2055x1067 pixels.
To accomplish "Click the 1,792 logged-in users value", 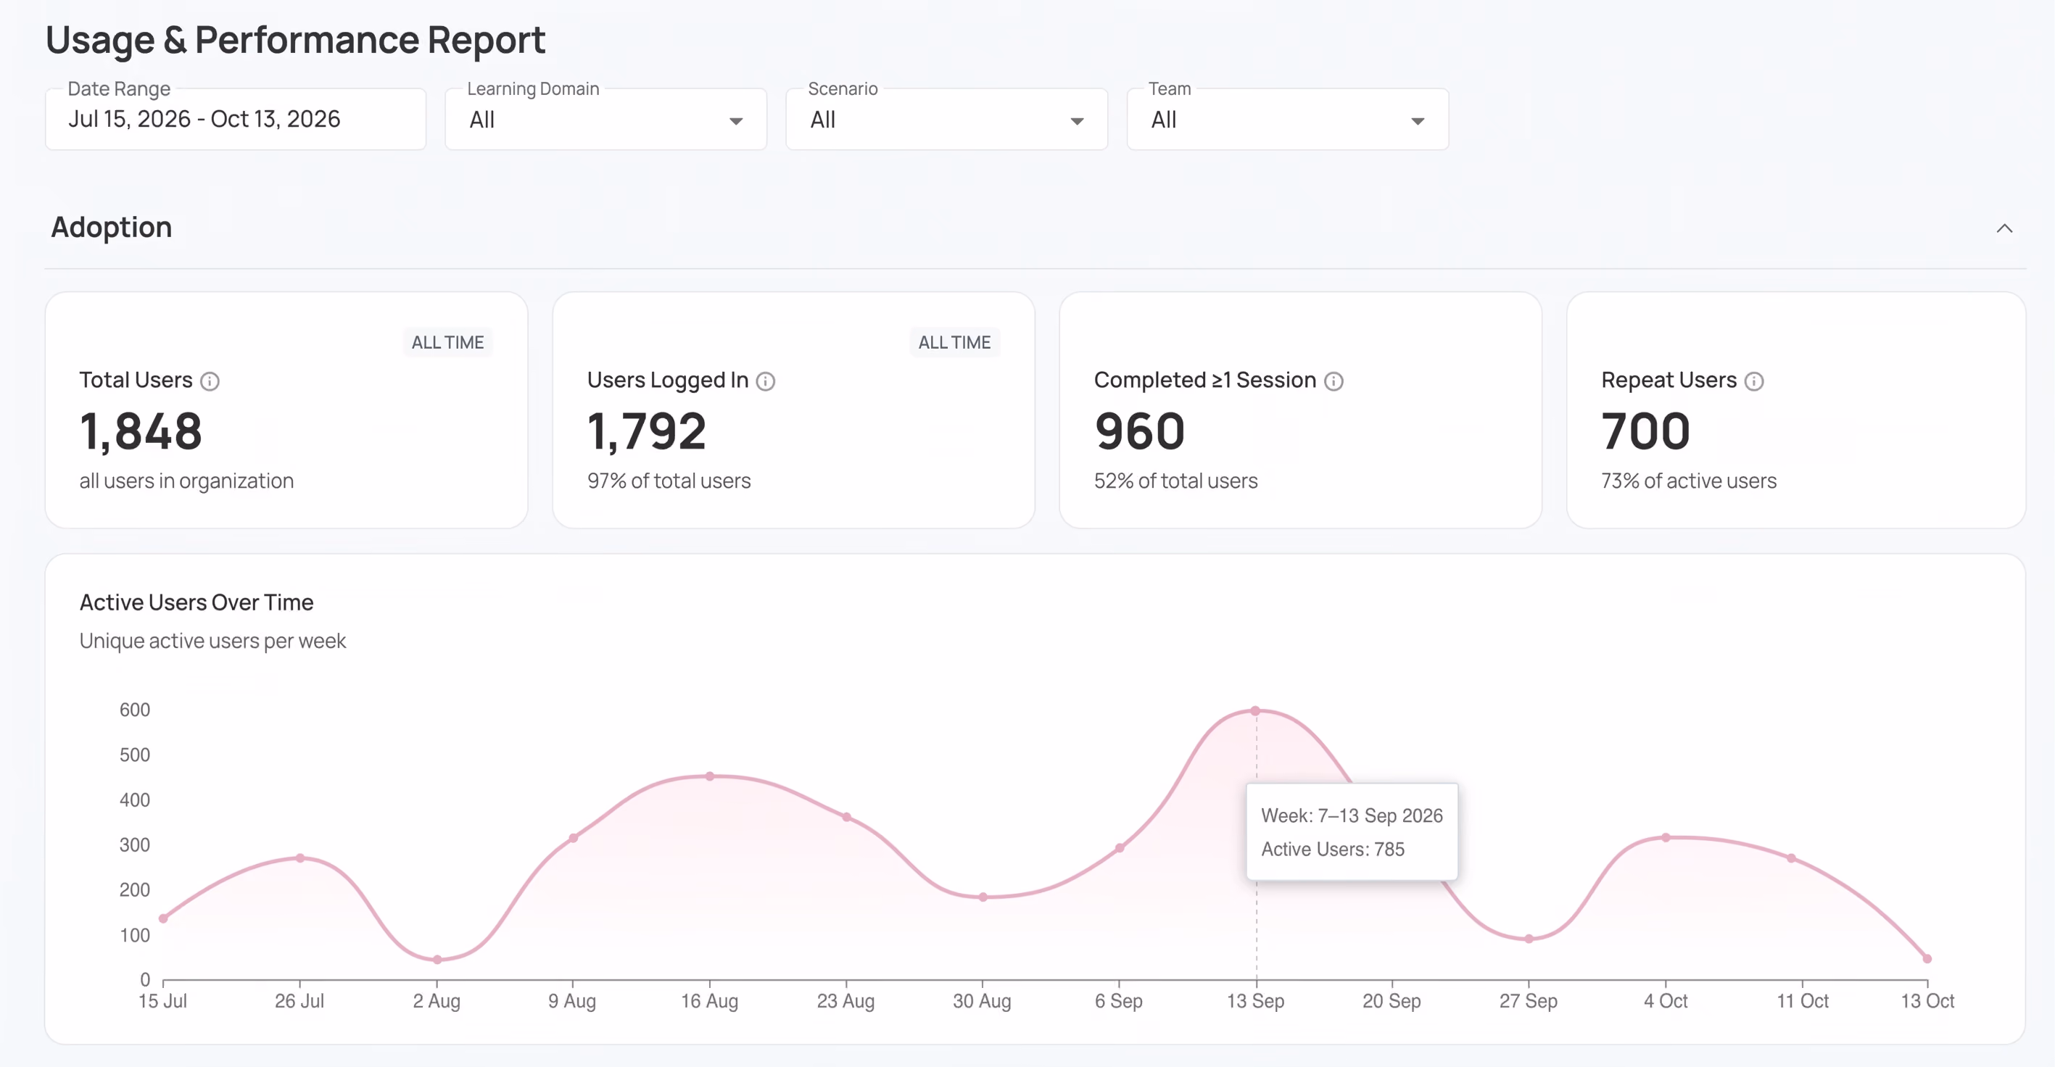I will tap(647, 431).
